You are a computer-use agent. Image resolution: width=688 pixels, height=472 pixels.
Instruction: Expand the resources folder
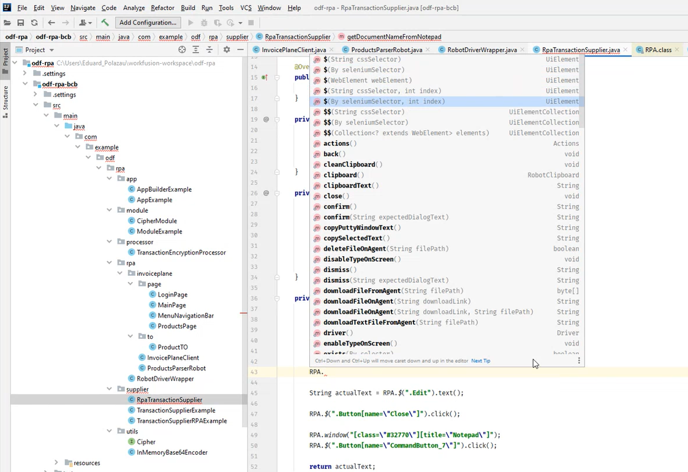(x=56, y=462)
